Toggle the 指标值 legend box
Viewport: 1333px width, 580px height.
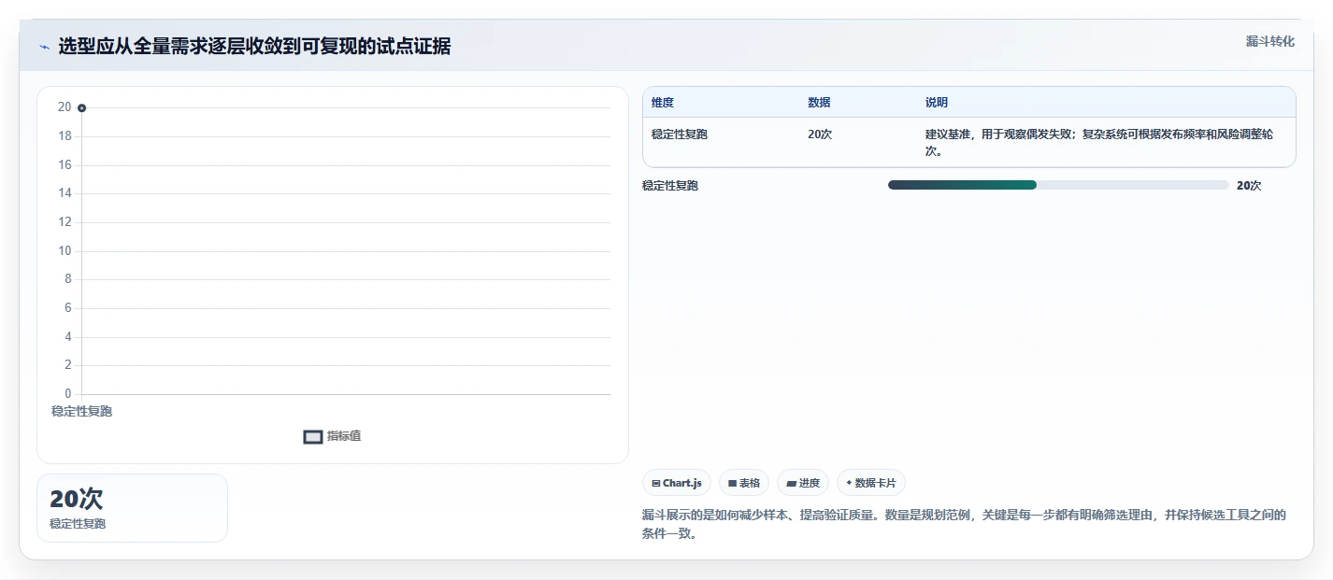click(313, 436)
